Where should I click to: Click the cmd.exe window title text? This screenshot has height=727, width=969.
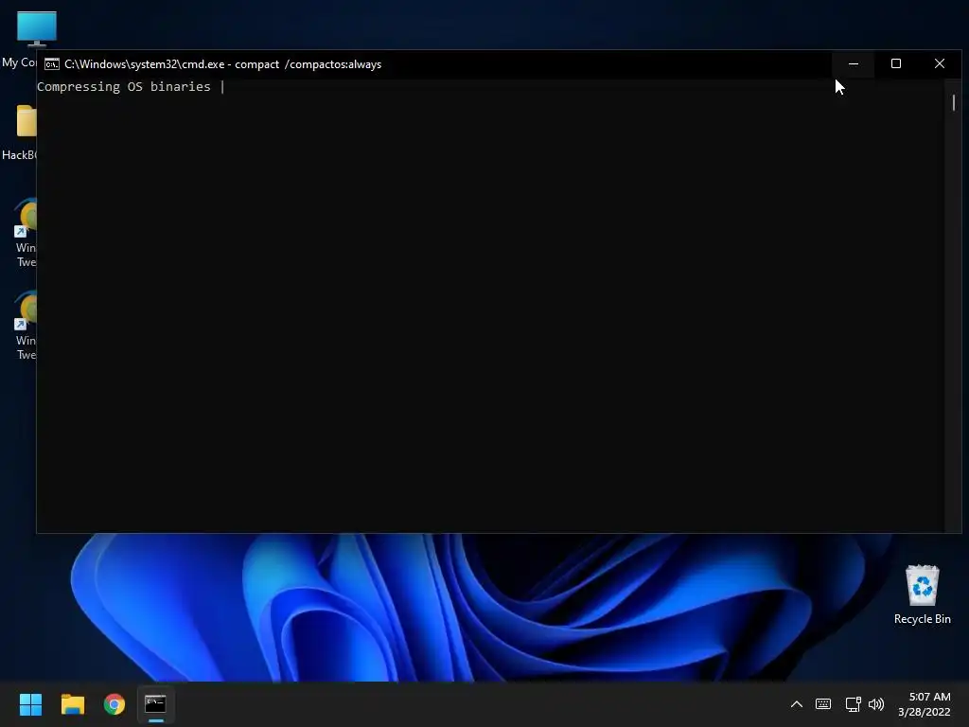click(223, 64)
